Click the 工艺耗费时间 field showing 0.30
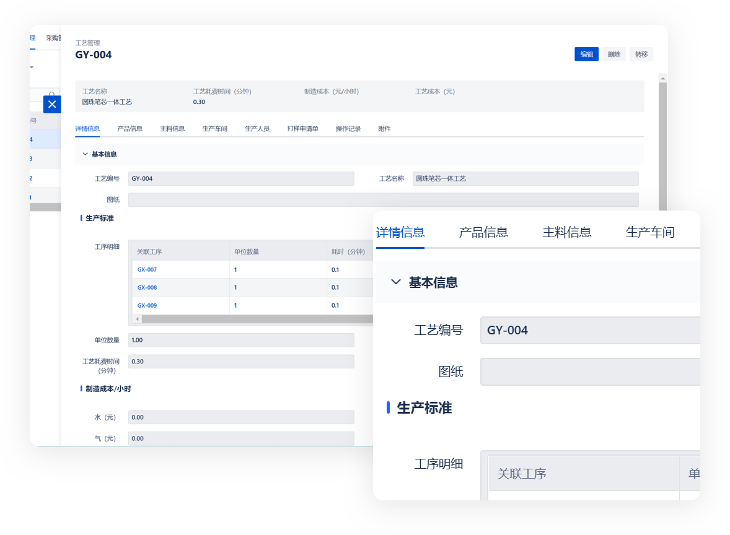This screenshot has height=535, width=730. point(241,362)
